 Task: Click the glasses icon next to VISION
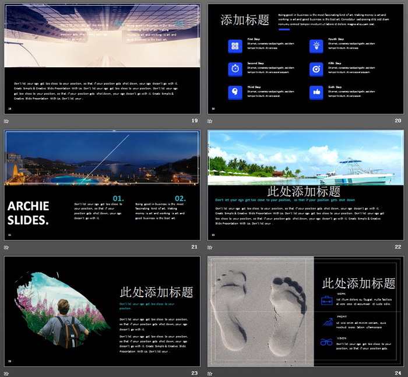tap(327, 342)
